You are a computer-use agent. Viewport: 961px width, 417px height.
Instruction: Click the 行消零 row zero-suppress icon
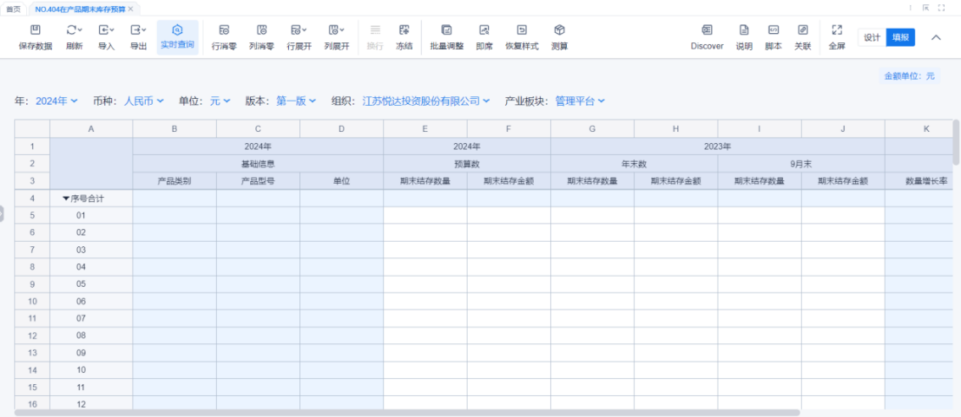coord(224,30)
